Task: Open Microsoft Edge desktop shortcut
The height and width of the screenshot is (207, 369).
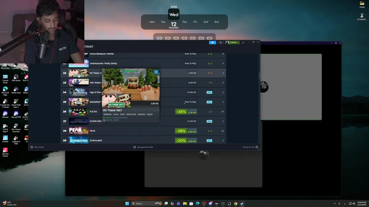Action: coord(5,91)
